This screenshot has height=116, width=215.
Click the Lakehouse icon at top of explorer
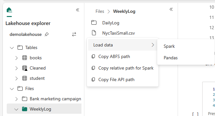9,10
